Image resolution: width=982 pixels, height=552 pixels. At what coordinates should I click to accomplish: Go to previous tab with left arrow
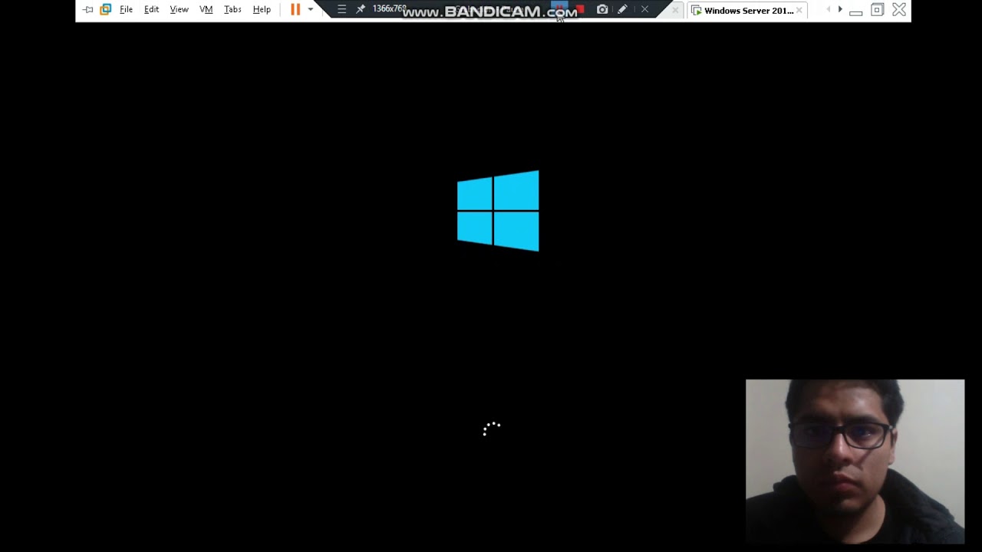tap(828, 10)
